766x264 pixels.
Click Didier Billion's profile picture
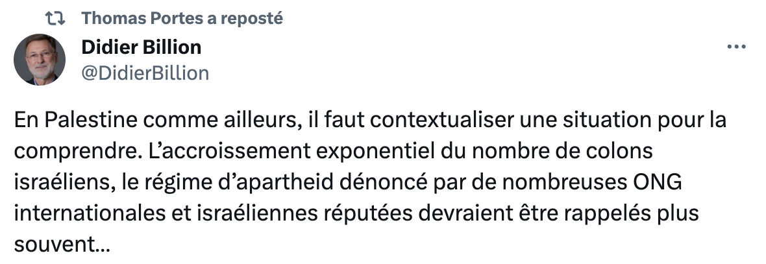click(40, 60)
